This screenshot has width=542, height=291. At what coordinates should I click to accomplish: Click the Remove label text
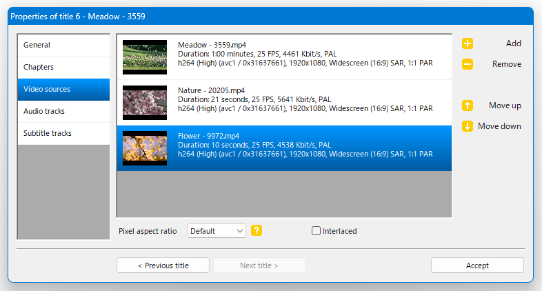507,64
